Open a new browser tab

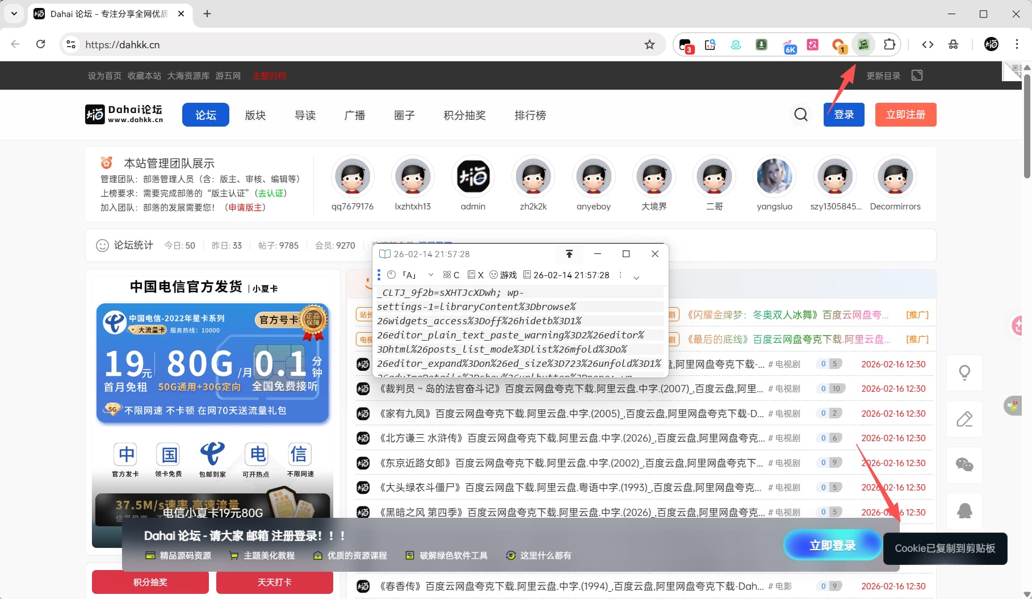207,14
